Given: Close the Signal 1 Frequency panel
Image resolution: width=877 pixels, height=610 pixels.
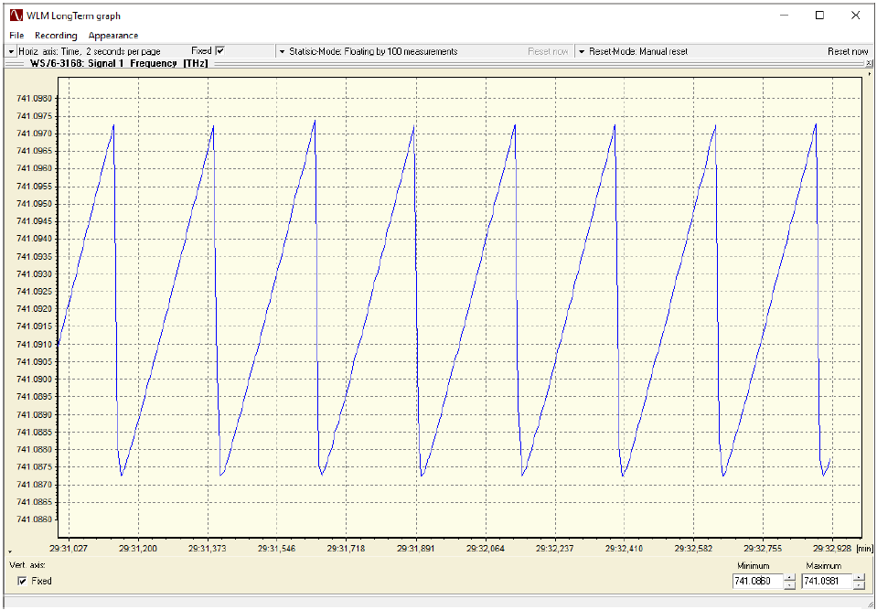Looking at the screenshot, I should [869, 64].
